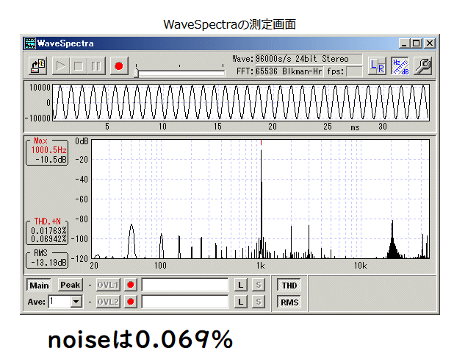Viewport: 454px width, 351px height.
Task: Stop playback with the stop button
Action: click(79, 66)
